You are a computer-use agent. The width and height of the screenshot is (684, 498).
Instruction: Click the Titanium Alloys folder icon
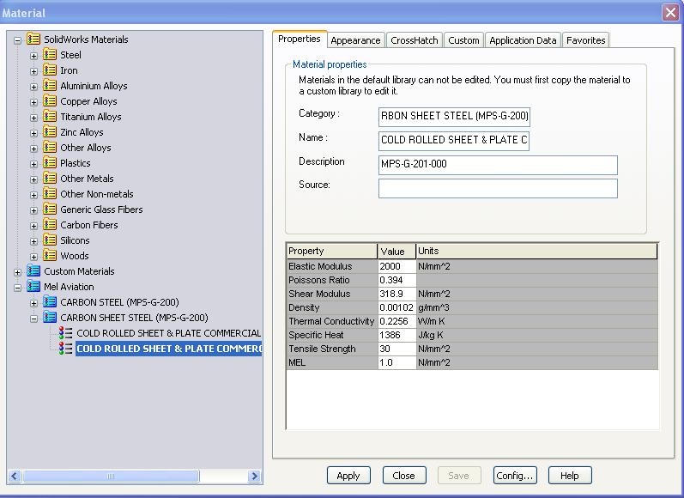click(50, 117)
